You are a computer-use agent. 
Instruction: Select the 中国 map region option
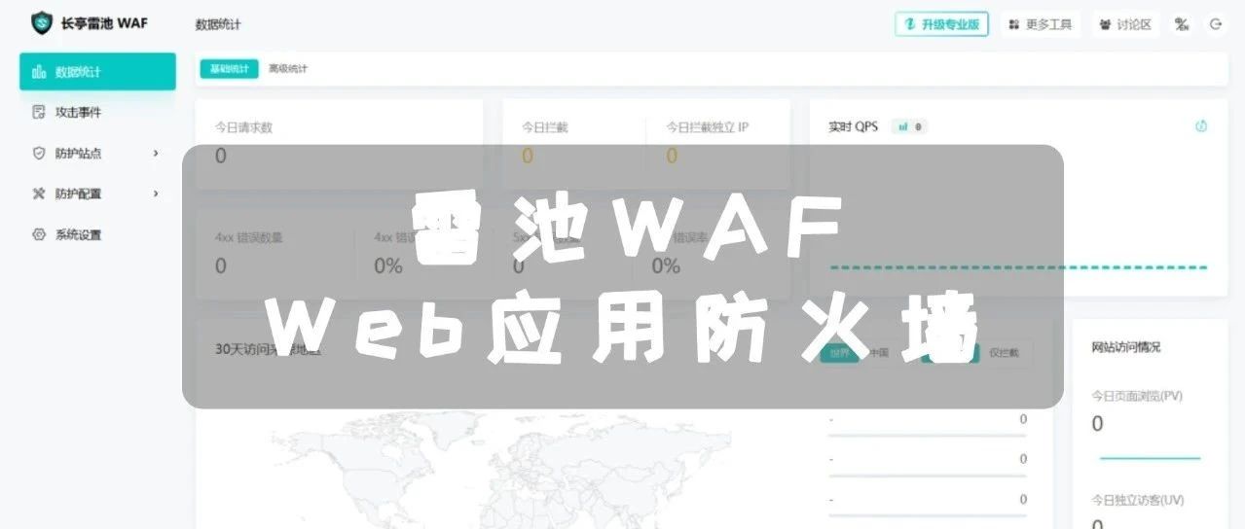[x=879, y=353]
